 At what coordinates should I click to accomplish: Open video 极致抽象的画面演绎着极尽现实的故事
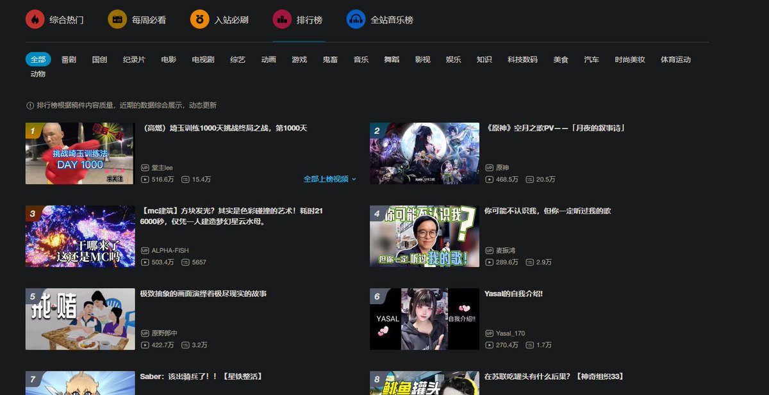[203, 293]
